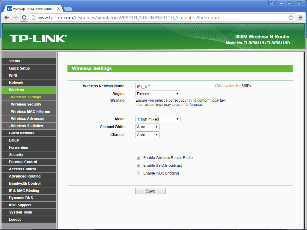The height and width of the screenshot is (230, 307).
Task: Open a new browser tab
Action: [68, 8]
